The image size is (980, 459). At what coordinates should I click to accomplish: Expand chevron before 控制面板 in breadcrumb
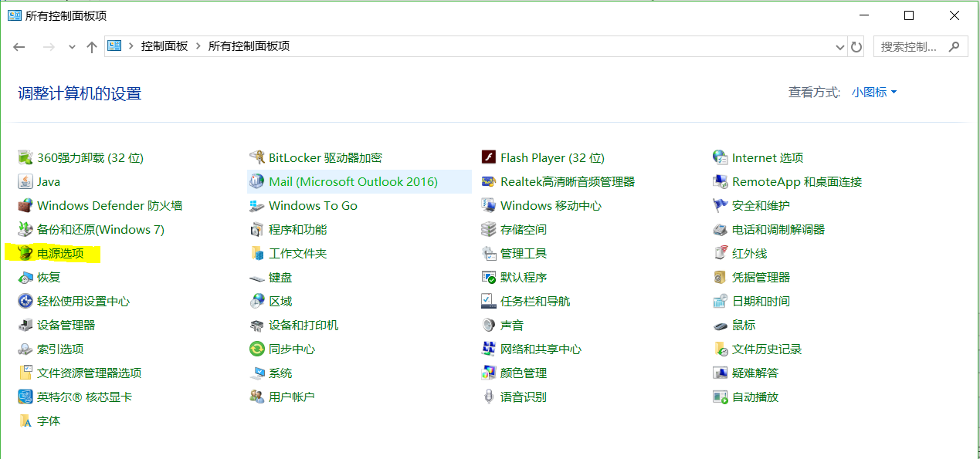tap(131, 46)
